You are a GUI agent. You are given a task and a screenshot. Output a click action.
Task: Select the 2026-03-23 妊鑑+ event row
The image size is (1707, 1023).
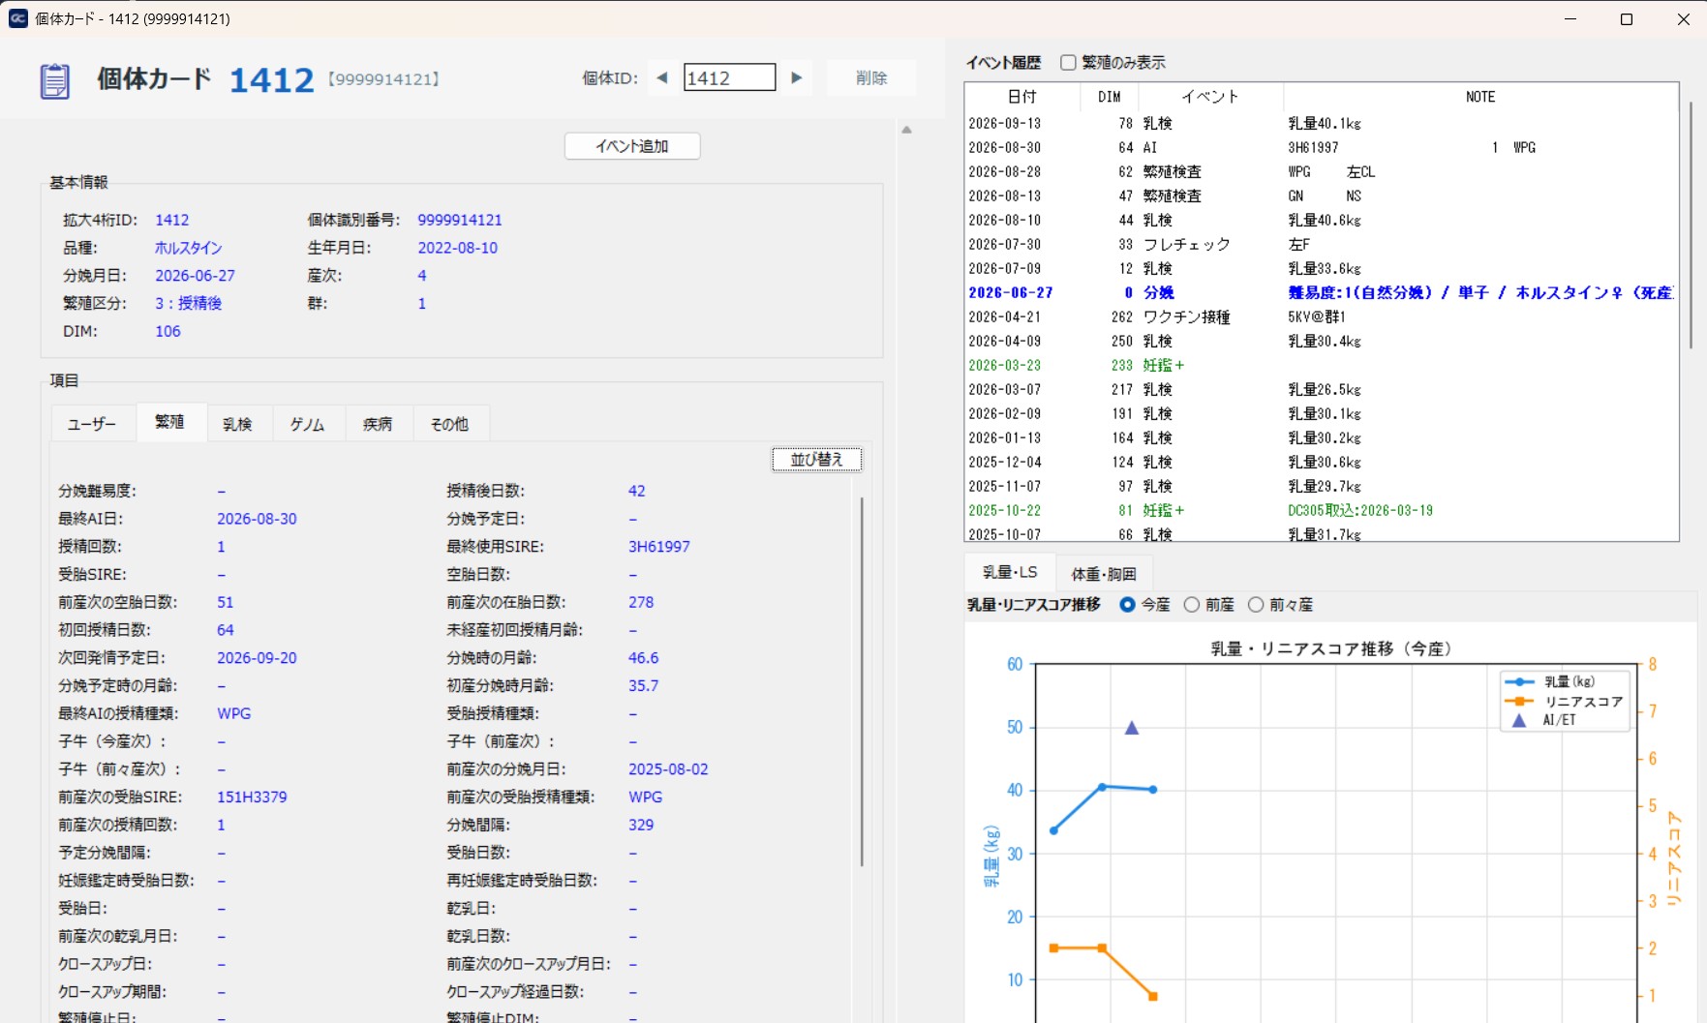[x=1321, y=365]
